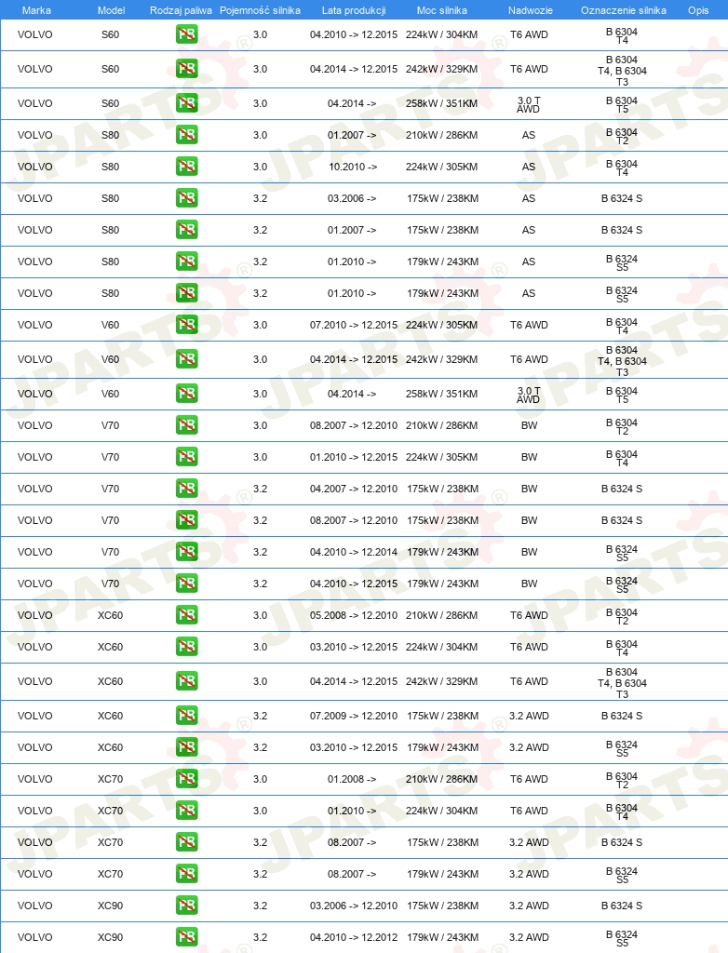Click the petrol icon in the S60 224kW / 304KM row

pos(187,34)
